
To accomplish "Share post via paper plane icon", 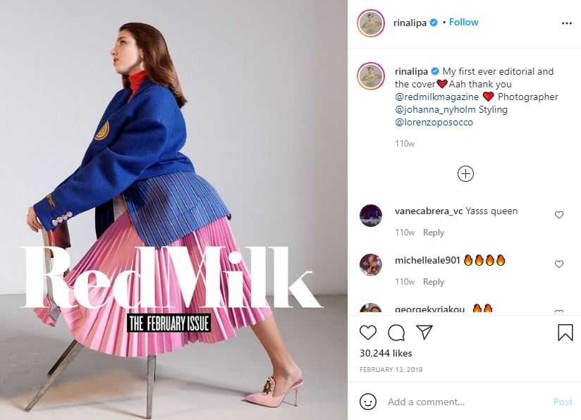I will 424,332.
